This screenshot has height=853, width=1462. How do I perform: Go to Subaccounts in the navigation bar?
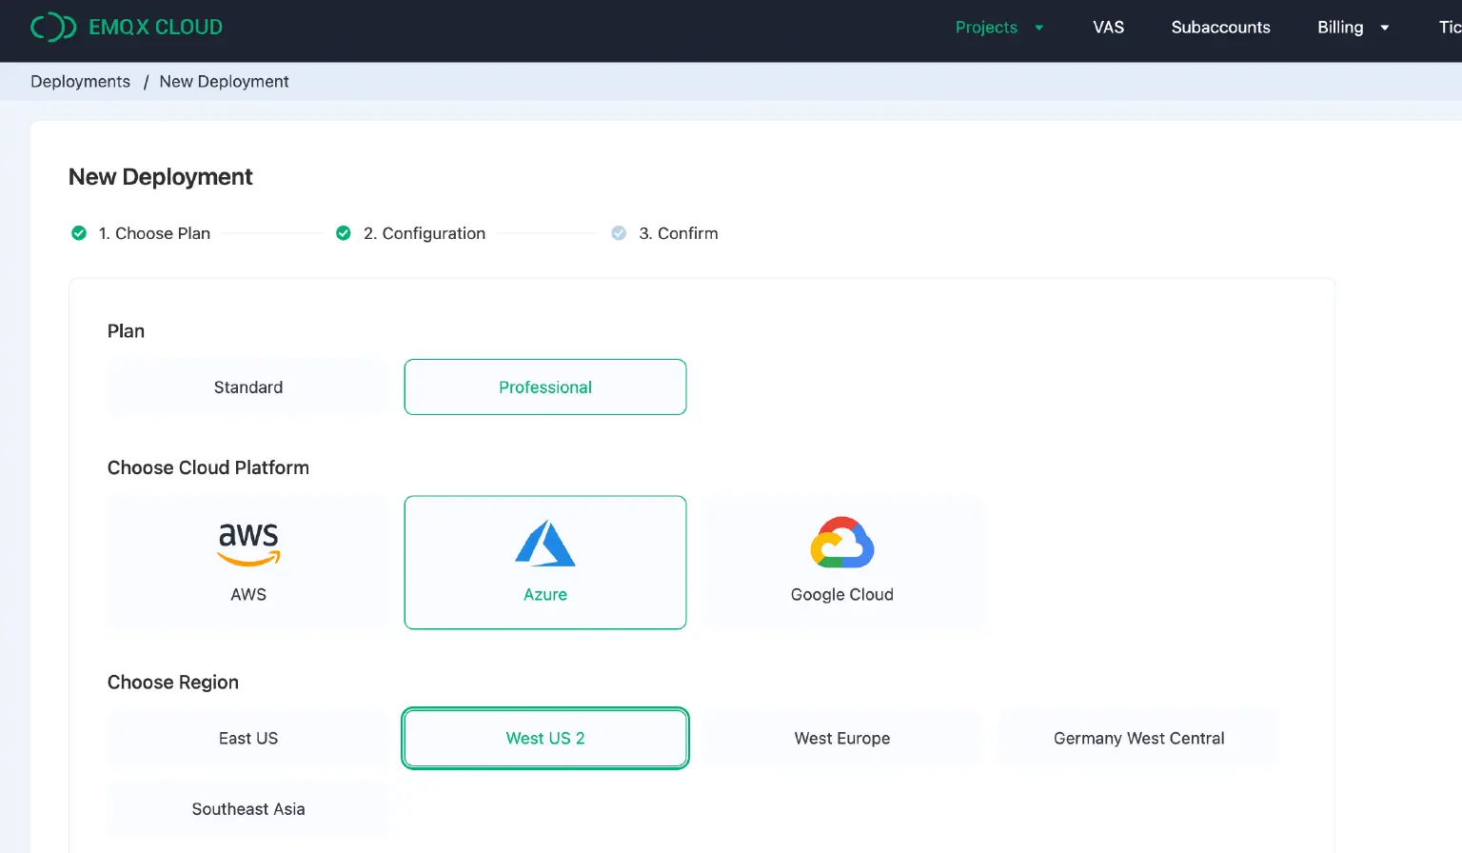tap(1220, 28)
